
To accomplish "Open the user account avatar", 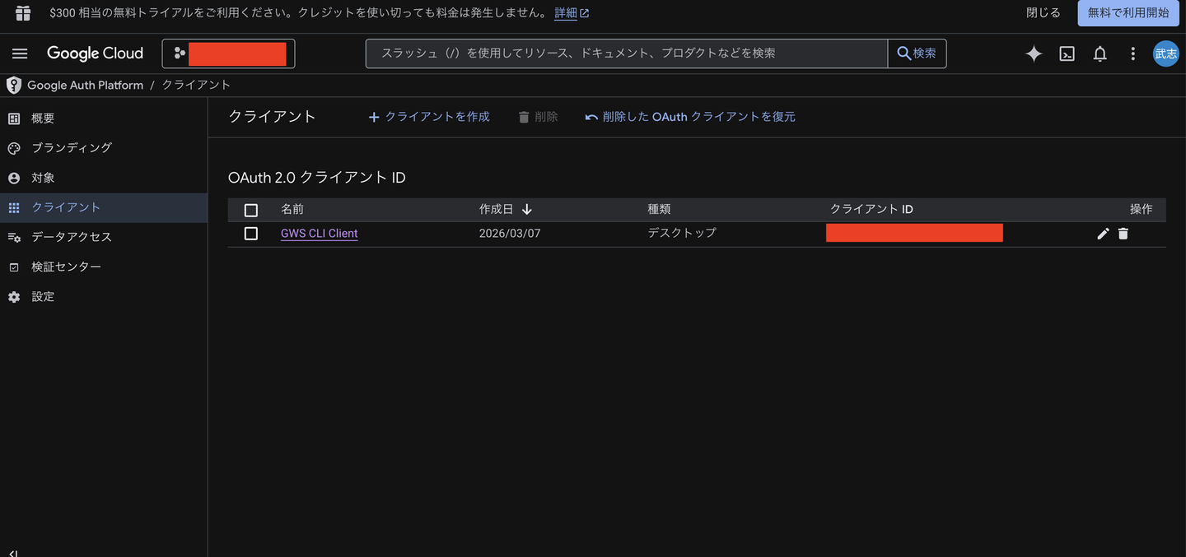I will coord(1165,53).
